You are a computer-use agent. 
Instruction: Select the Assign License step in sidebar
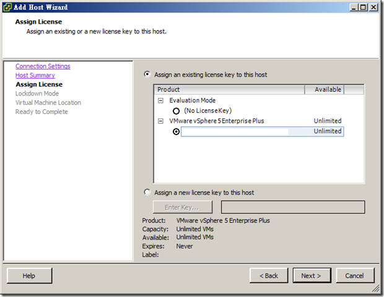[39, 84]
